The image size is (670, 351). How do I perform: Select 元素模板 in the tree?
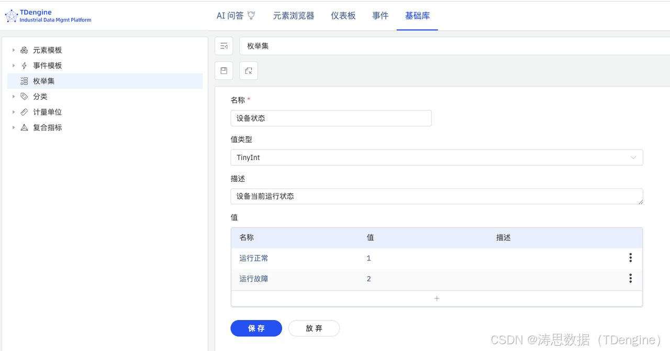pos(48,50)
